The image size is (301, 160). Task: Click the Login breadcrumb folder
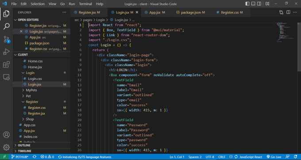pyautogui.click(x=100, y=20)
